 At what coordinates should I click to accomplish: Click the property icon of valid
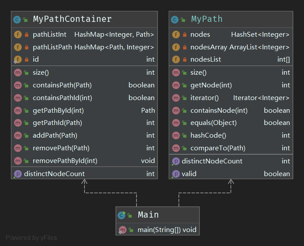(176, 174)
